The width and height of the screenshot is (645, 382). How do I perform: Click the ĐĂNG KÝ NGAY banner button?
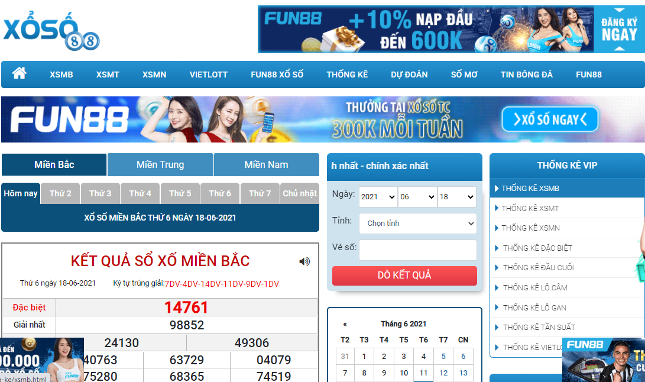[619, 30]
